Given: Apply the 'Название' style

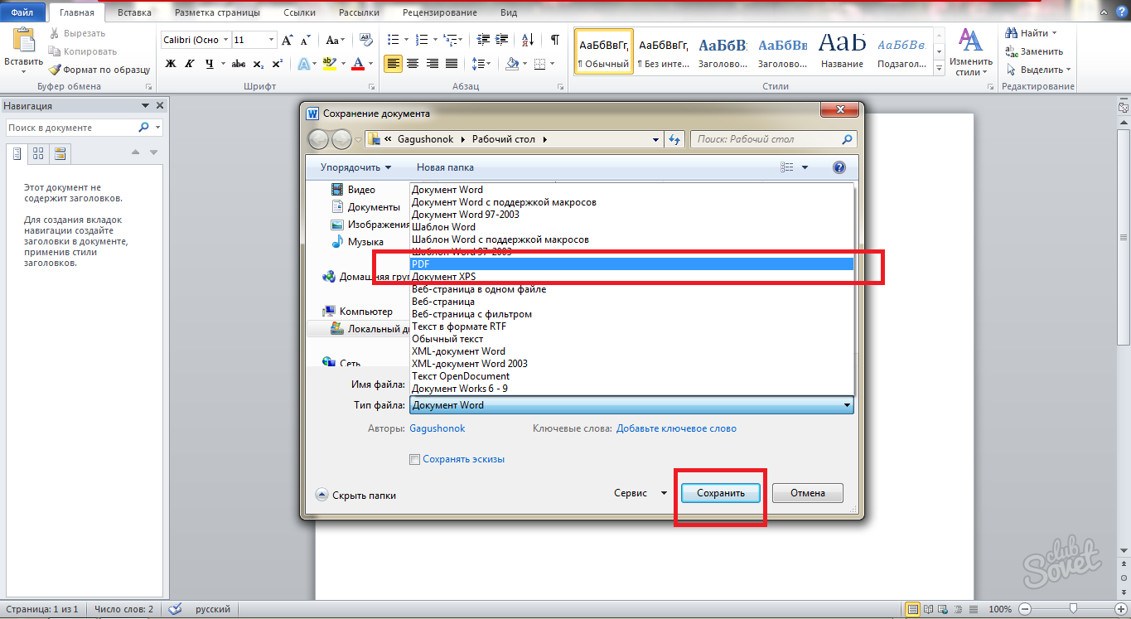Looking at the screenshot, I should pos(842,51).
